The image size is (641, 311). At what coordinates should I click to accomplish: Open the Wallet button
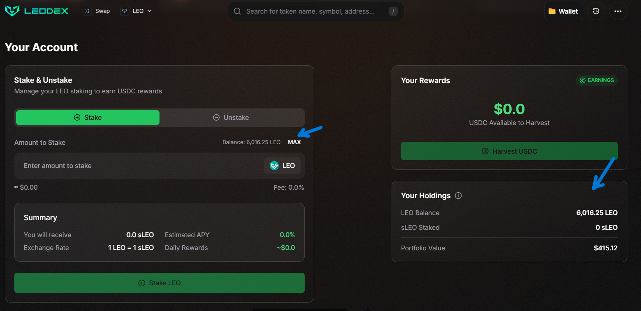563,11
